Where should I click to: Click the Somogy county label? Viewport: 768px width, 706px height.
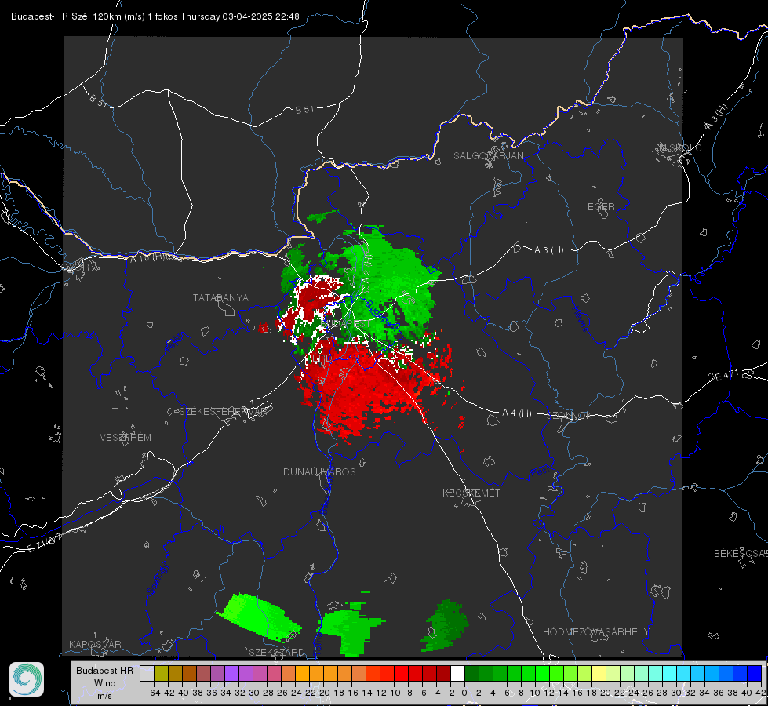coord(157,579)
